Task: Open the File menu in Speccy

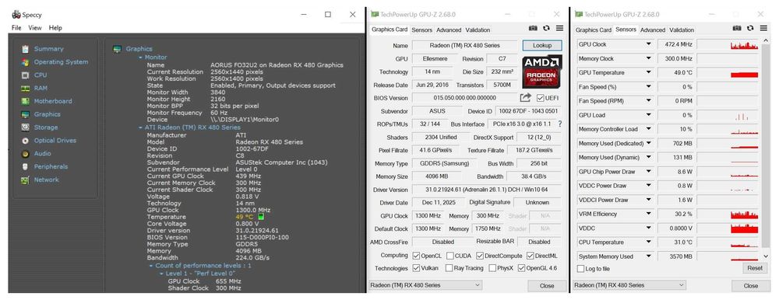Action: tap(16, 28)
